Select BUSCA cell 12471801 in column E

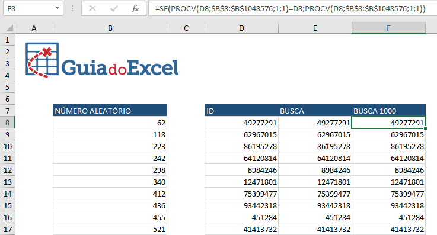point(315,182)
